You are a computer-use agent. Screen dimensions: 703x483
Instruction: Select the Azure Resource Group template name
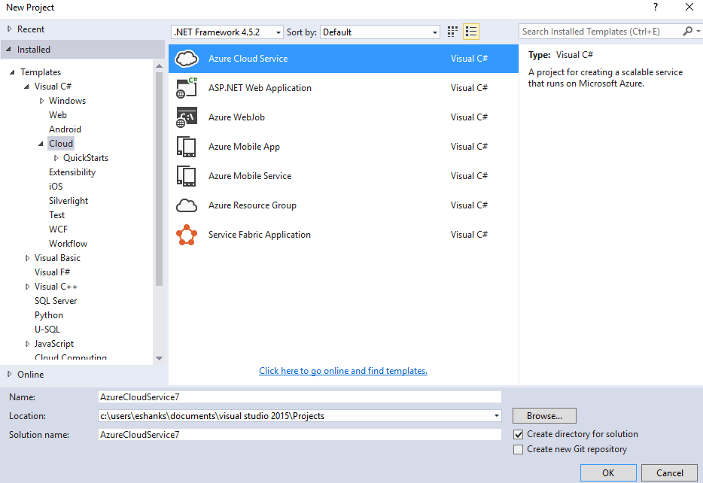pyautogui.click(x=252, y=205)
